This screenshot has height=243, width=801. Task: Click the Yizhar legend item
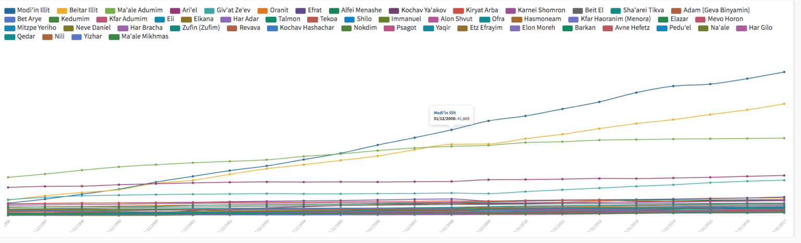93,36
